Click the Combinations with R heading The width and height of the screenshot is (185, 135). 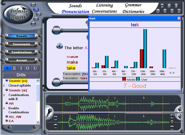19,97
